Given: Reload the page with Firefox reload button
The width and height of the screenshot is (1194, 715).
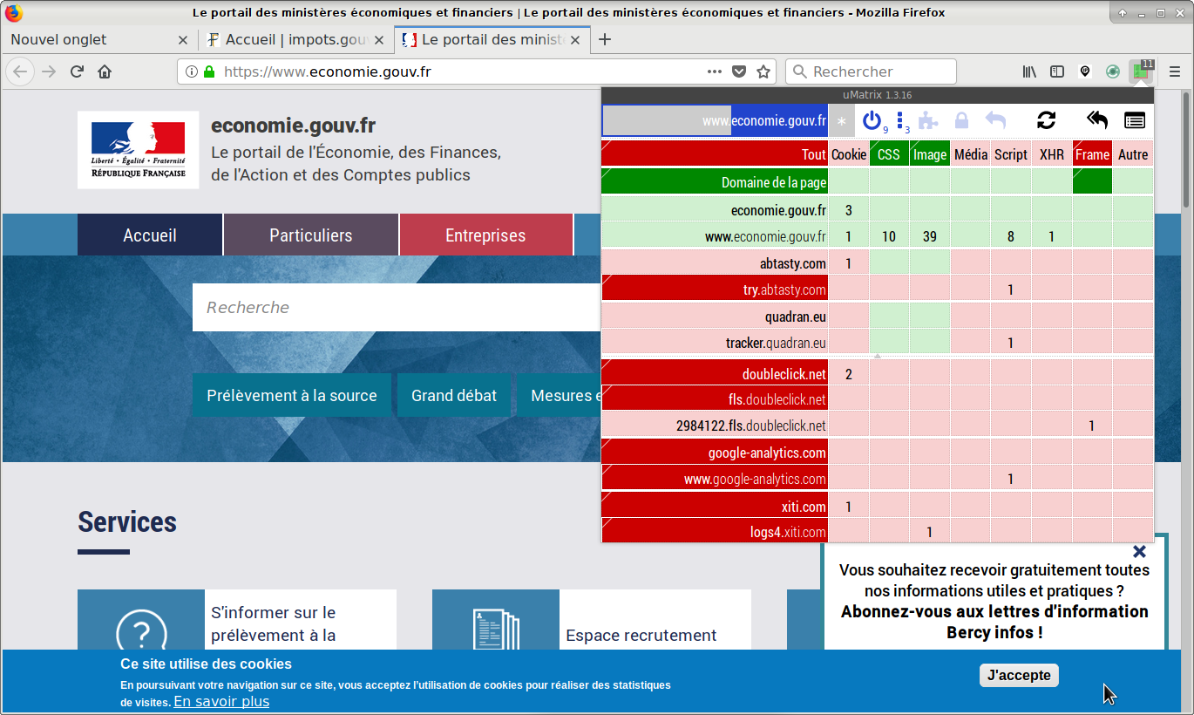Looking at the screenshot, I should (x=77, y=71).
